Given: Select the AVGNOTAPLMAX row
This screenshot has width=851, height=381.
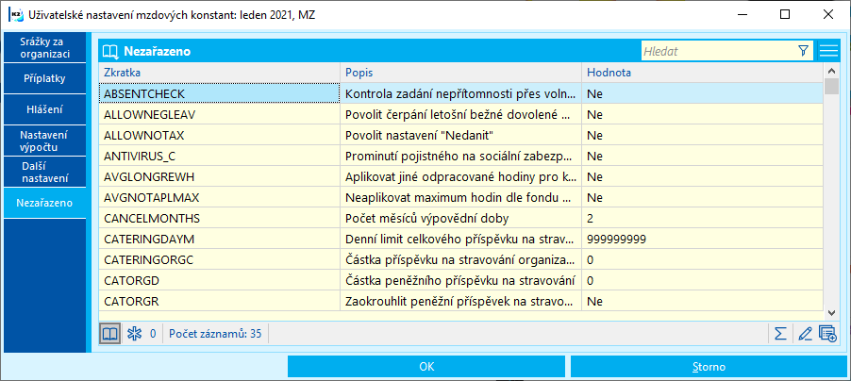Looking at the screenshot, I should pyautogui.click(x=460, y=197).
